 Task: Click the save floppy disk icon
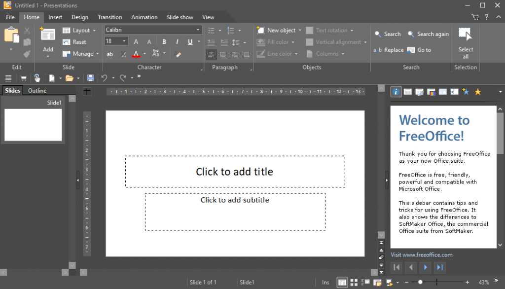91,78
